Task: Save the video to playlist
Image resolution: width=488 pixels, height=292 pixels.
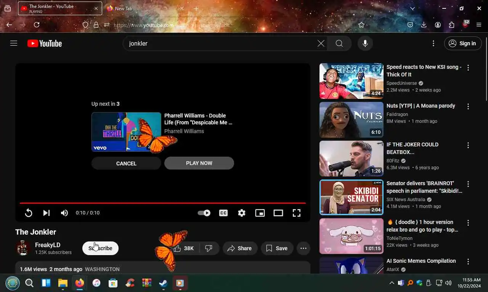Action: tap(277, 248)
